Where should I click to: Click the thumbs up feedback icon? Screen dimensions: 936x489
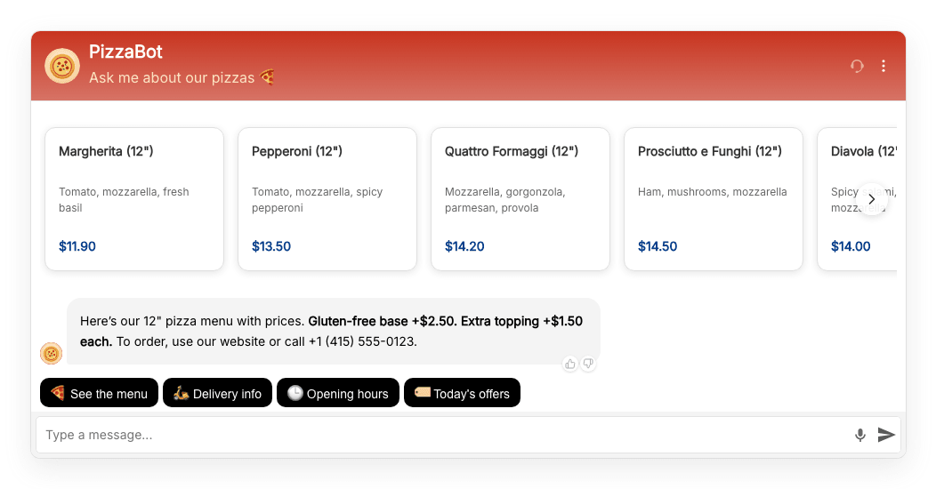(570, 364)
